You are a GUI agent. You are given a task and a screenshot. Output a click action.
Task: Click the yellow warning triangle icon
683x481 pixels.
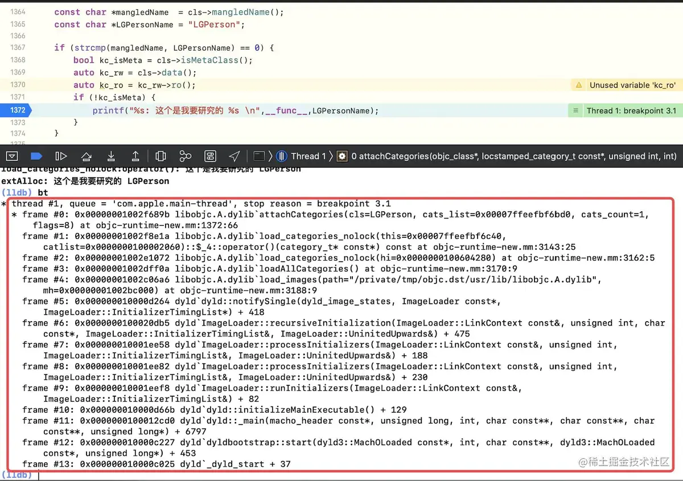coord(579,85)
